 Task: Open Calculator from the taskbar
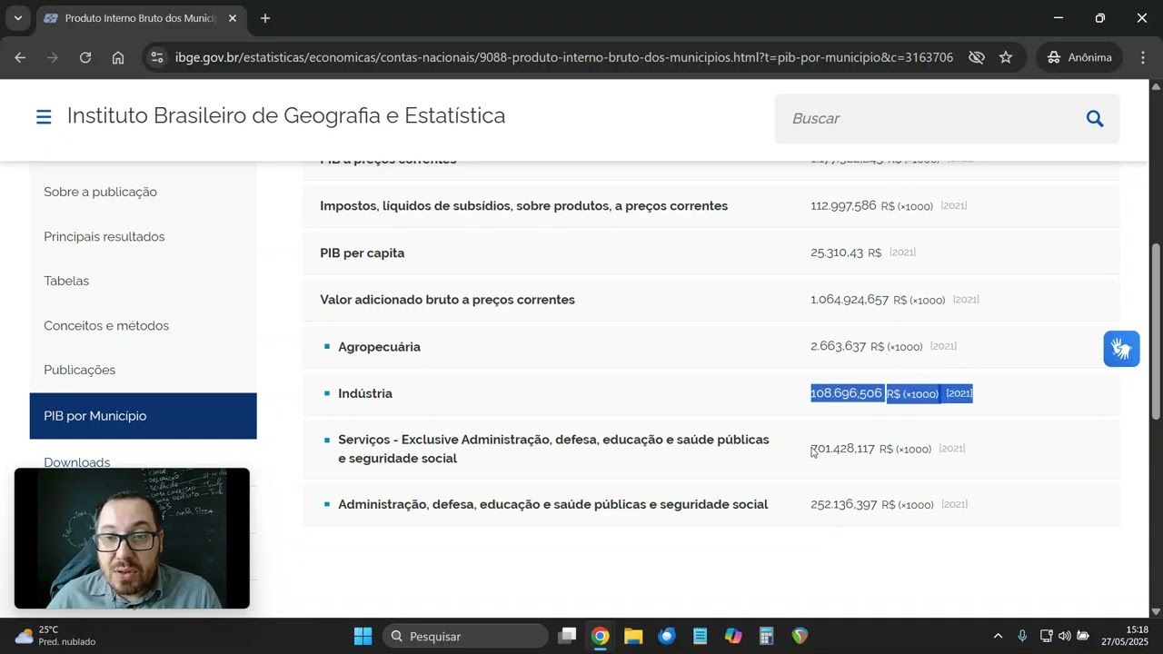766,636
